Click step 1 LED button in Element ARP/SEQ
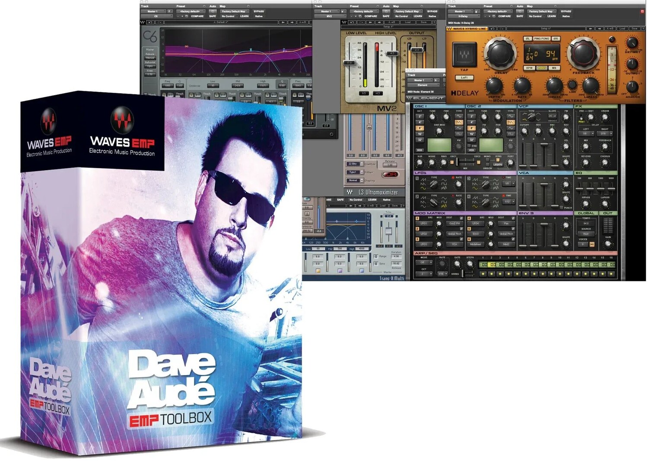The image size is (648, 461). pos(484,274)
